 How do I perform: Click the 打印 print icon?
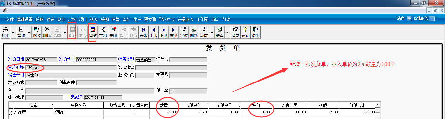click(6, 32)
